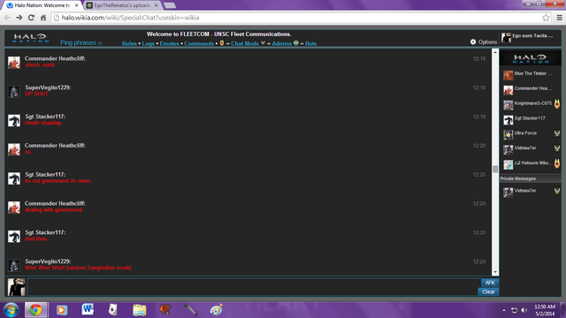566x318 pixels.
Task: Click the chat message input field
Action: 254,287
